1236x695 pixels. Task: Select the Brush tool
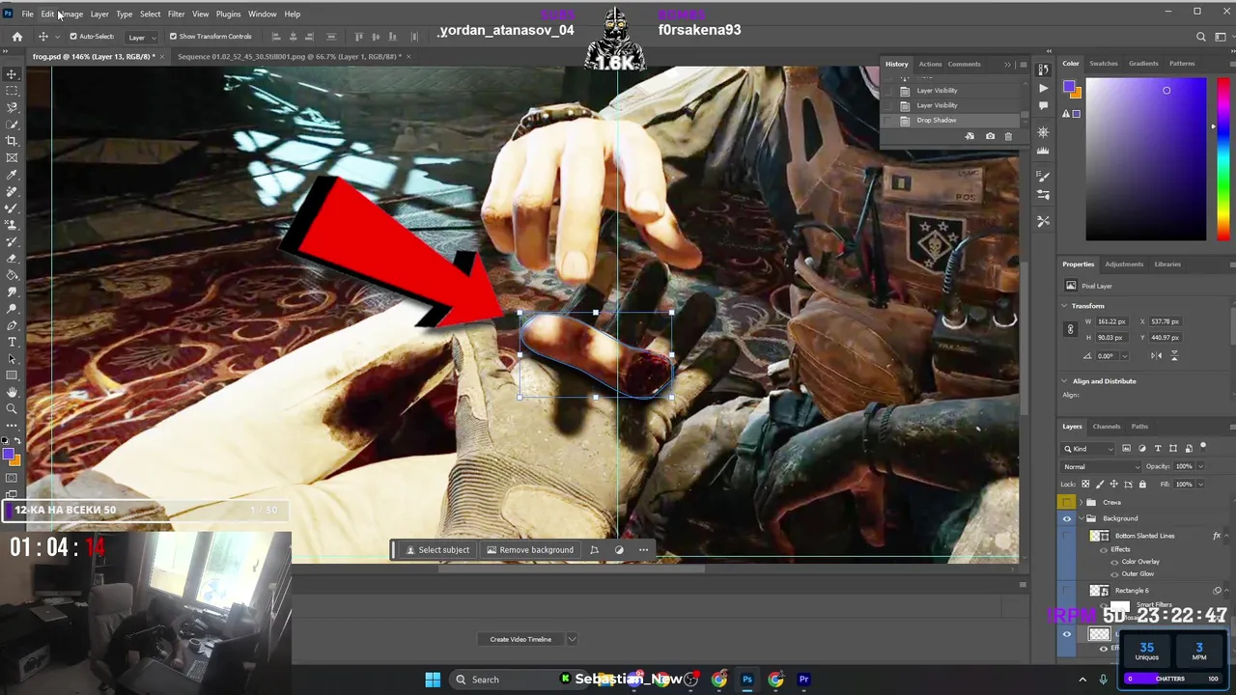tap(13, 208)
